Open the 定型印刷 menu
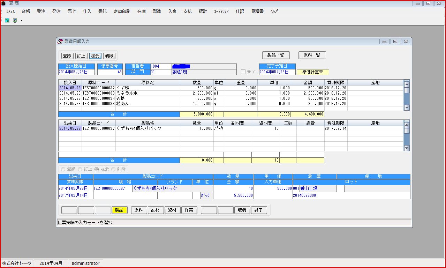 [x=122, y=12]
